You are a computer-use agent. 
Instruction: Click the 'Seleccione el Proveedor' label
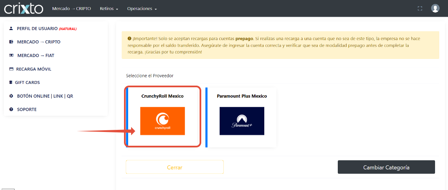(x=150, y=76)
